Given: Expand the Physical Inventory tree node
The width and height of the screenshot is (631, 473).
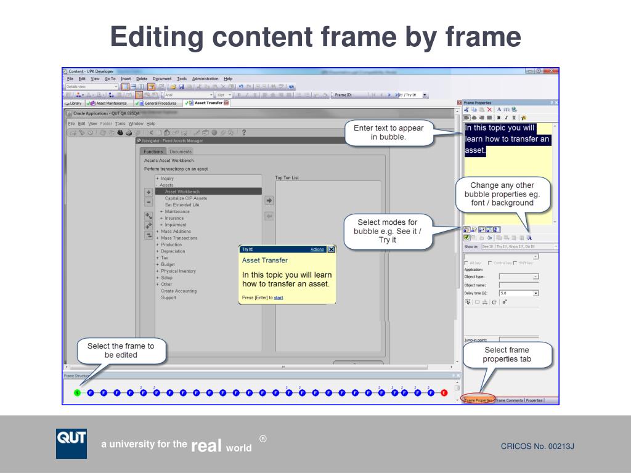Looking at the screenshot, I should click(x=158, y=271).
